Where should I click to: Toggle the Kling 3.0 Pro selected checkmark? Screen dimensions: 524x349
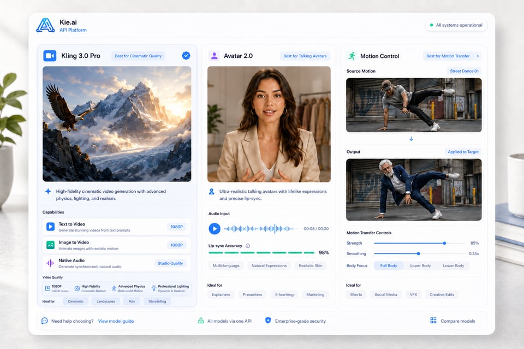[186, 56]
